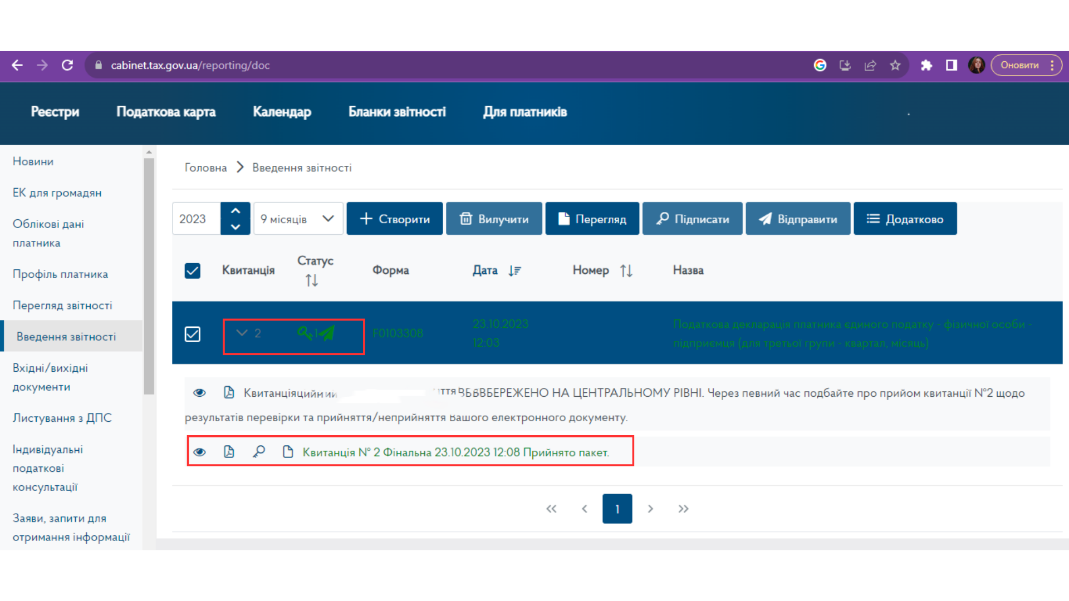Open the Календар menu
The height and width of the screenshot is (601, 1069).
coord(282,112)
